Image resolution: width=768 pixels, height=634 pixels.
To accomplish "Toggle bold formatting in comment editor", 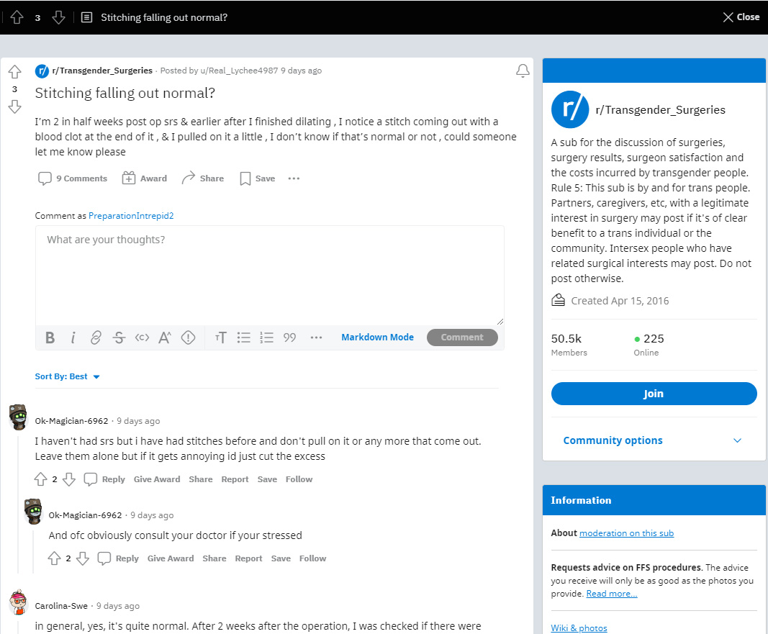I will click(x=50, y=338).
